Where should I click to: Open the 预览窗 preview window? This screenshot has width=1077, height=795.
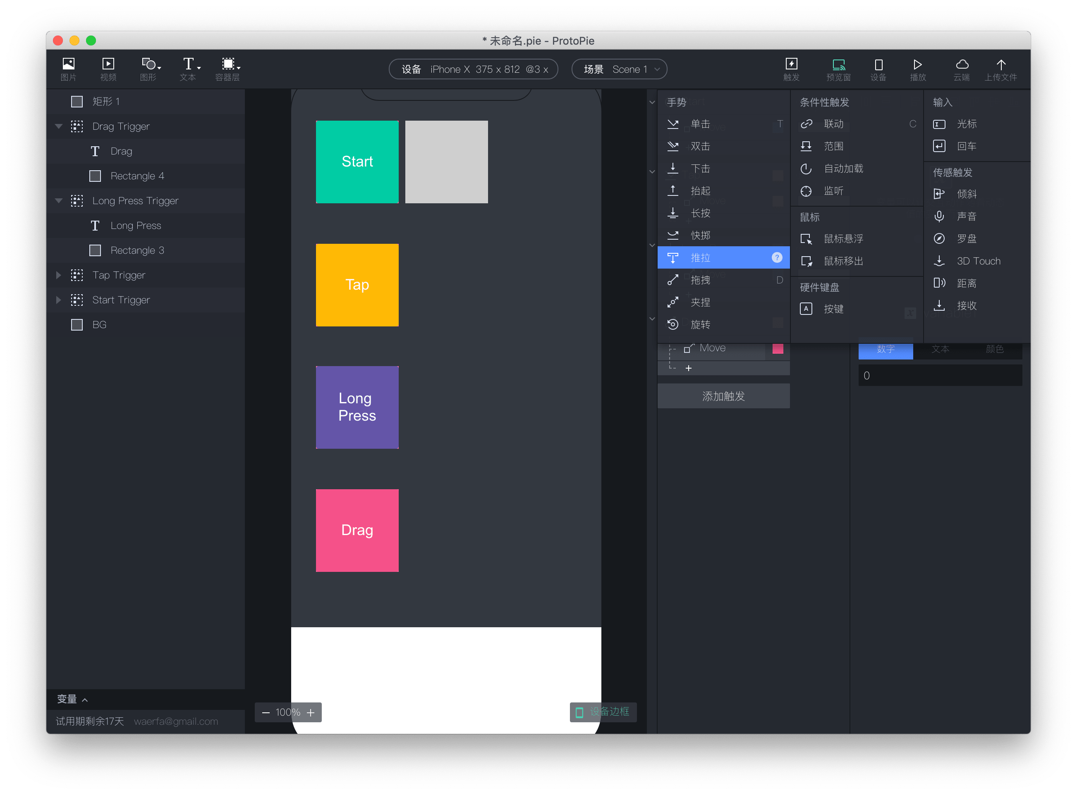point(839,69)
